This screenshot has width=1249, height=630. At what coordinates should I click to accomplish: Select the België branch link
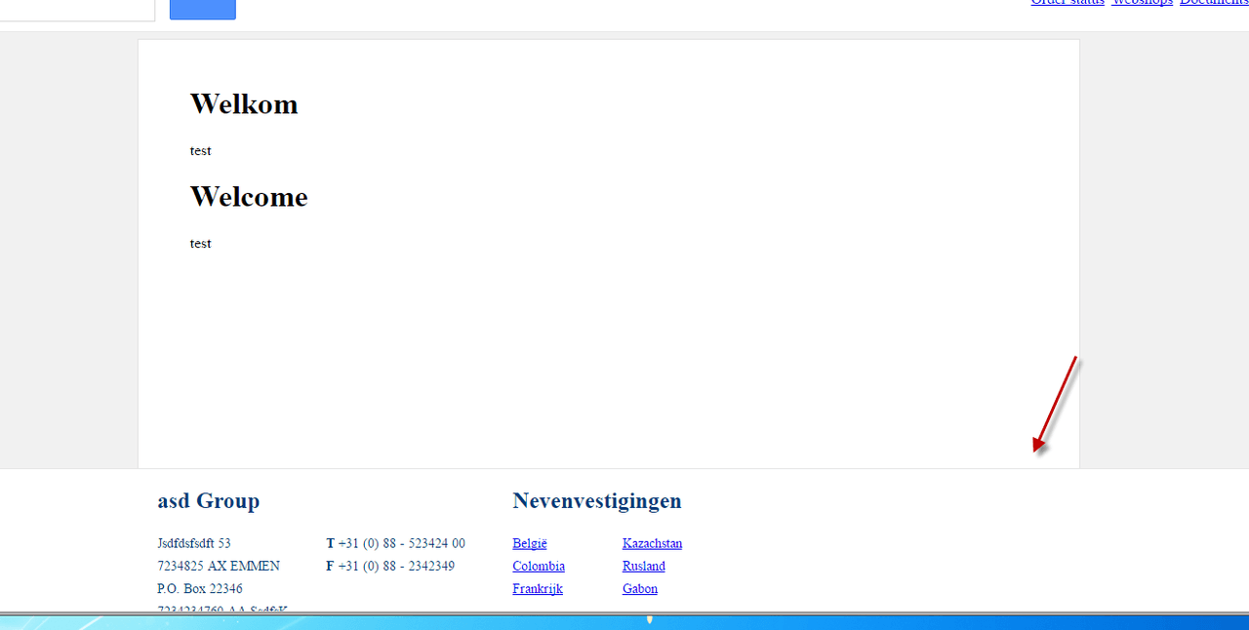[530, 543]
